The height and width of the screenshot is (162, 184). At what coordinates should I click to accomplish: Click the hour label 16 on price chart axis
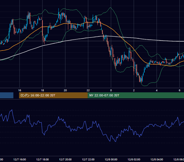tap(19, 90)
